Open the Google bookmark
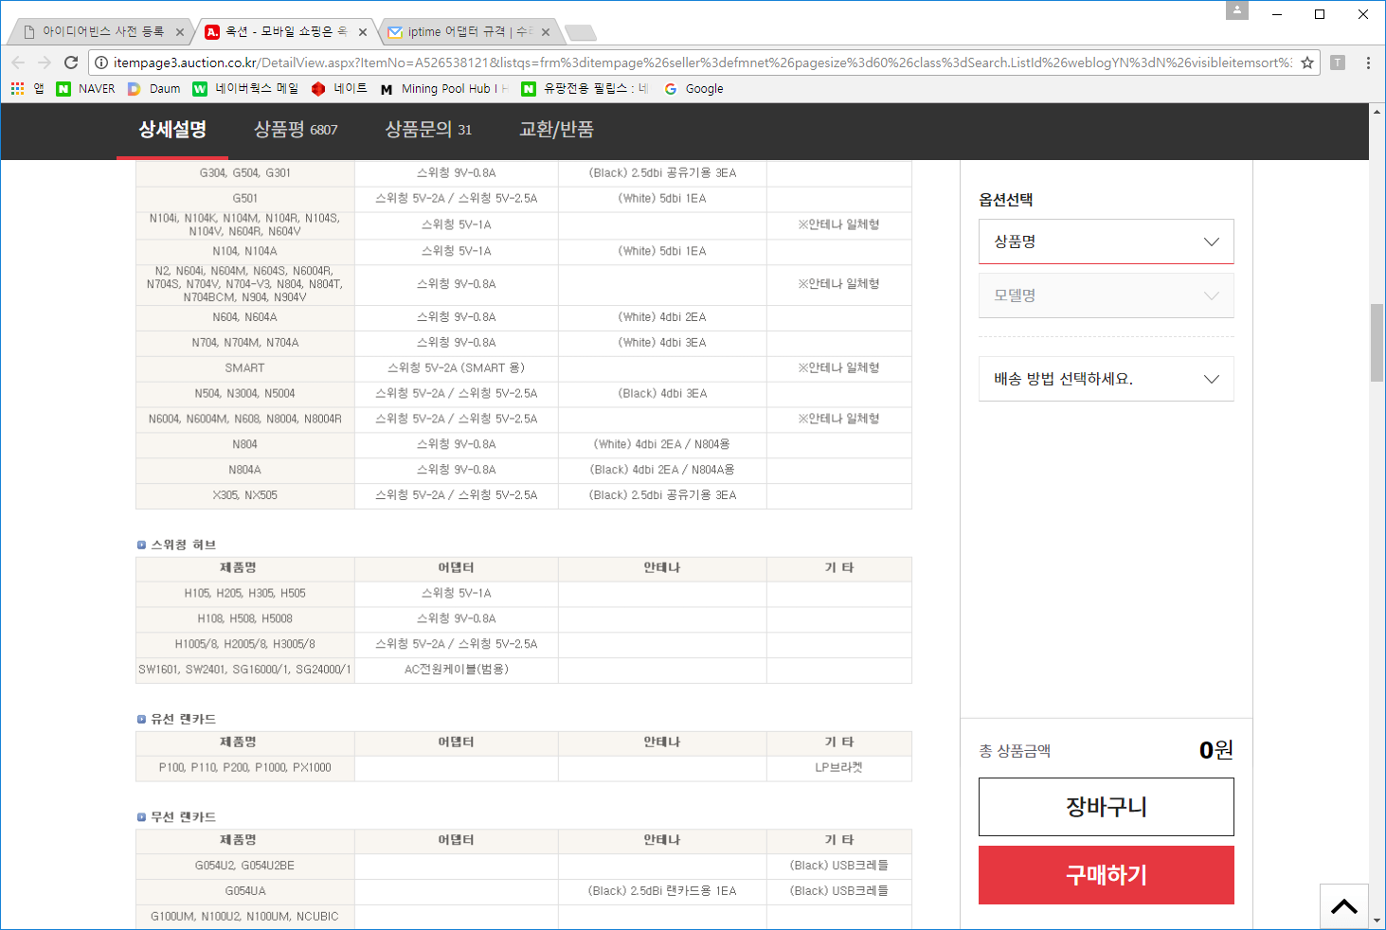This screenshot has width=1386, height=930. 694,88
